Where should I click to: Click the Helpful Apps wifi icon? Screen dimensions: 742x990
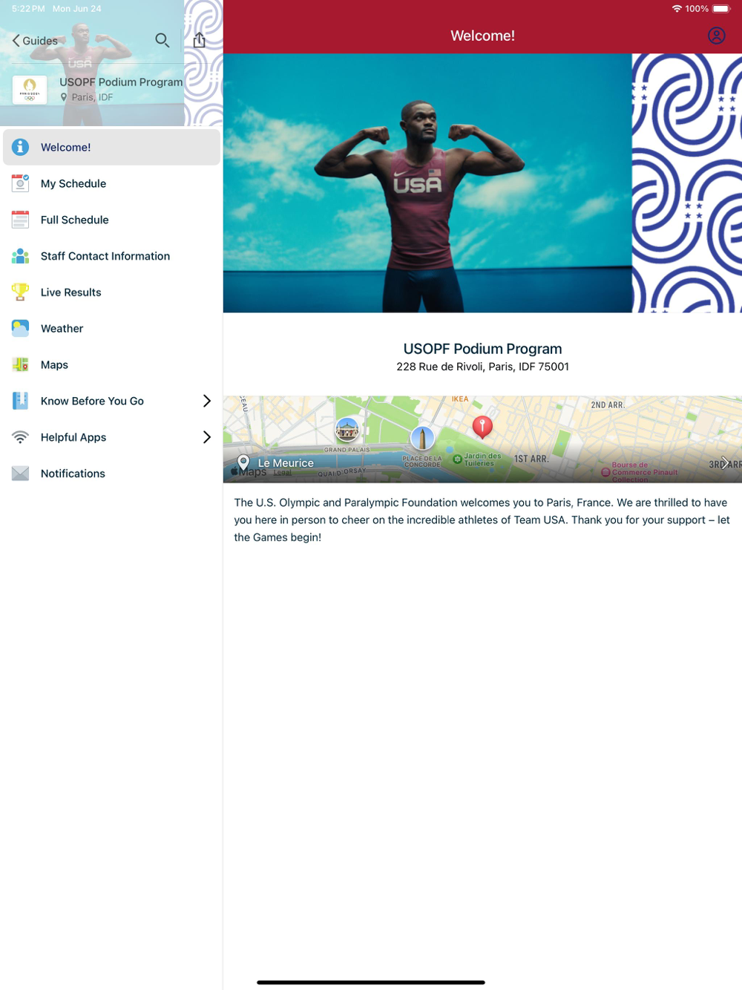tap(20, 437)
